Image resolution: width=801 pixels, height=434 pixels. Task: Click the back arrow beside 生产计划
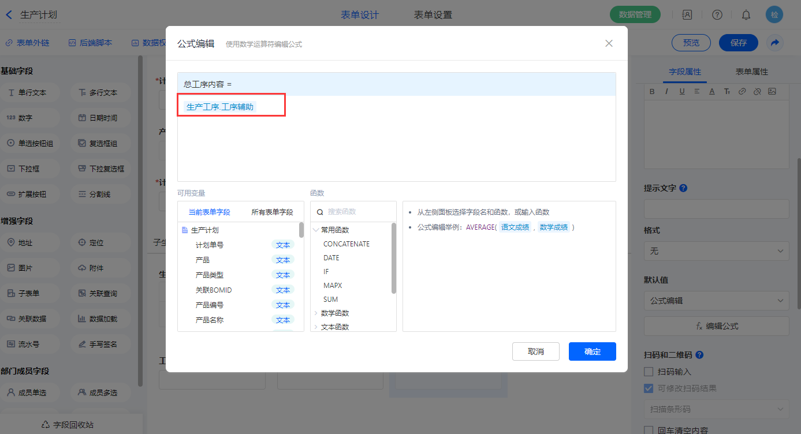point(9,15)
